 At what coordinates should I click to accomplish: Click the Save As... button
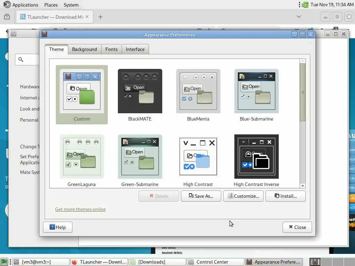coord(201,196)
